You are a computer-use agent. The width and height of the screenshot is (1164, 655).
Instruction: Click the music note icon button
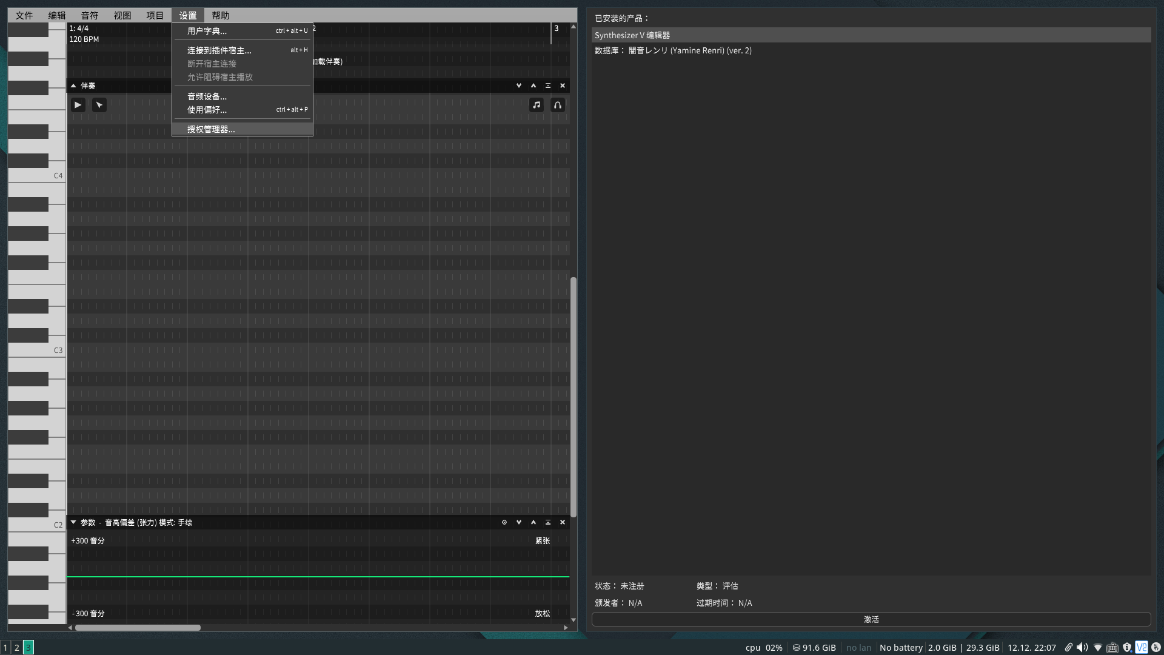(536, 105)
